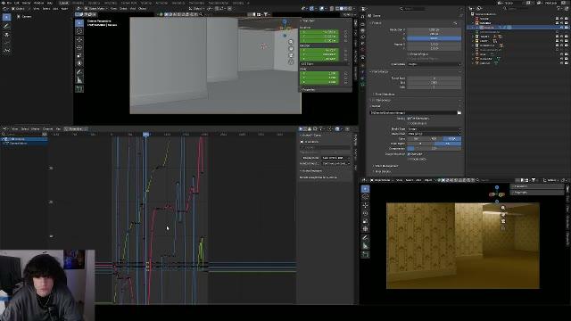The image size is (571, 321).
Task: Select the Add Cube tool in top viewport
Action: [79, 88]
